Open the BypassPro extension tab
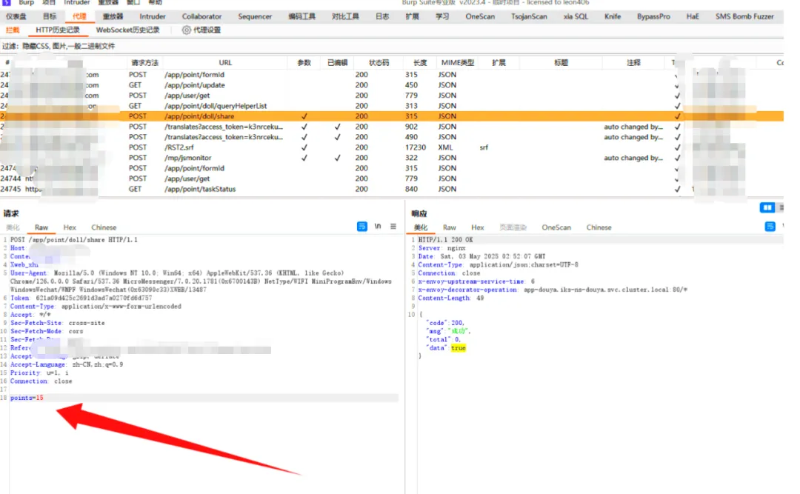Image resolution: width=800 pixels, height=494 pixels. (653, 16)
